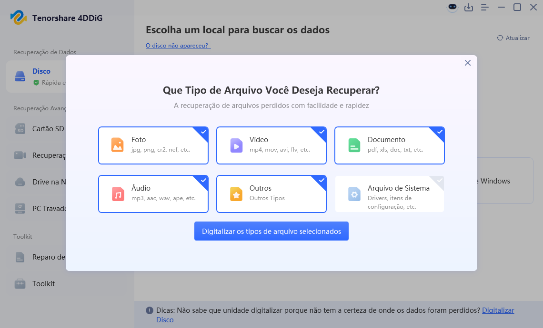
Task: Open the Reparo de sidebar tool
Action: (49, 257)
